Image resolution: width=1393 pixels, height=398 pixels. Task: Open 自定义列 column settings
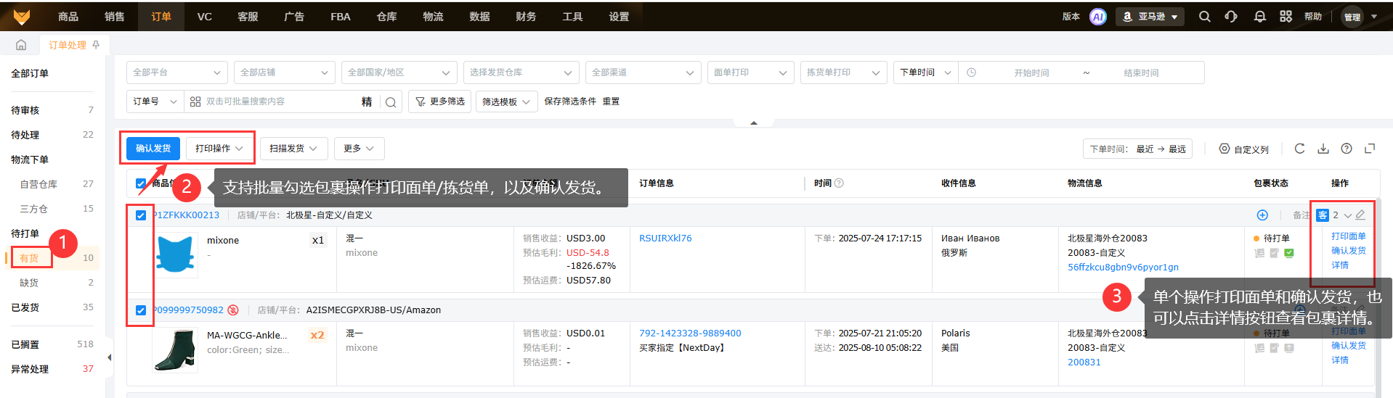pyautogui.click(x=1244, y=149)
